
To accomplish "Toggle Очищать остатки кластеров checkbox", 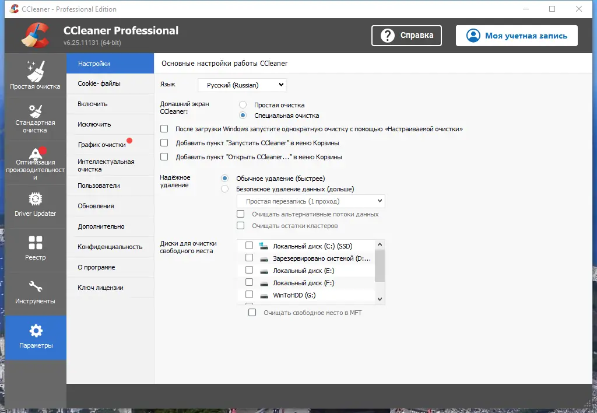I will point(241,226).
